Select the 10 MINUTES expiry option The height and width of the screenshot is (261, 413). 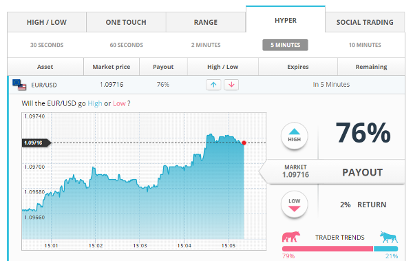pyautogui.click(x=365, y=45)
